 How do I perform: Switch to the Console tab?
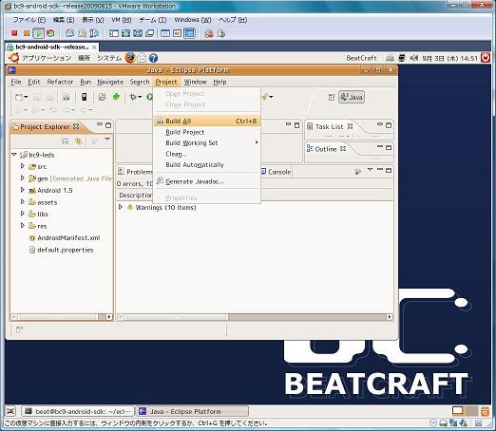276,172
